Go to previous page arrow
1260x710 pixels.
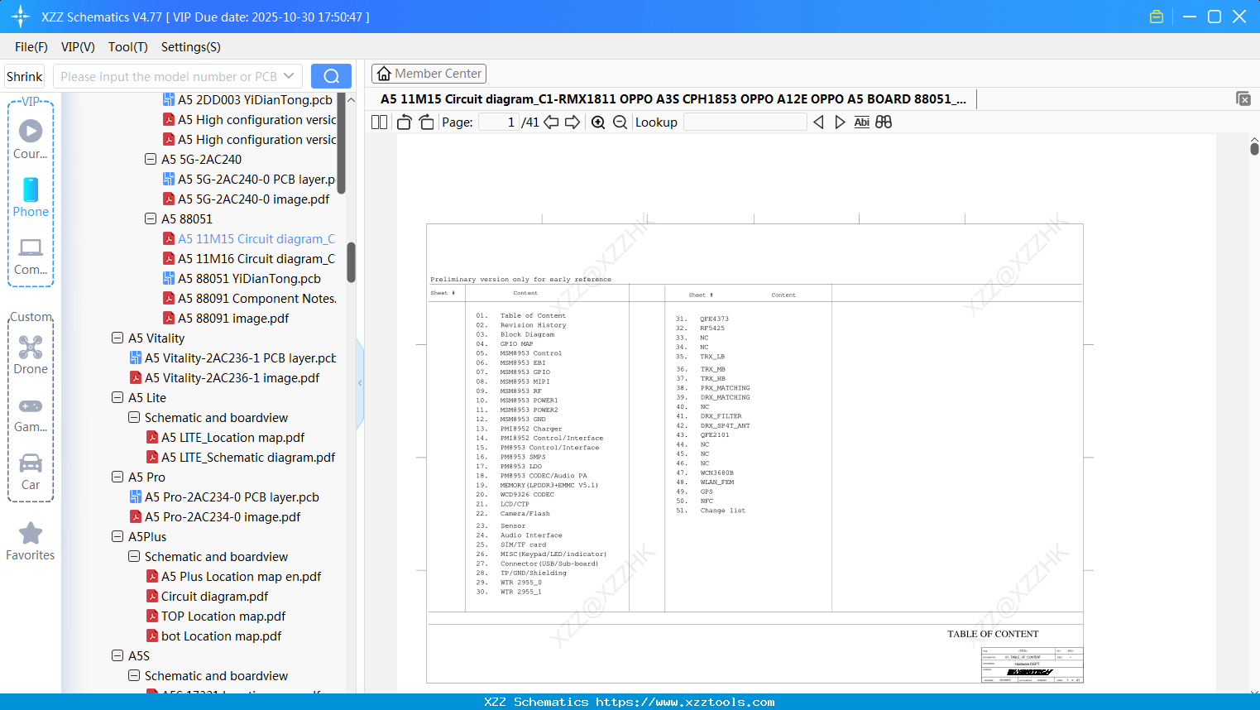[x=551, y=122]
